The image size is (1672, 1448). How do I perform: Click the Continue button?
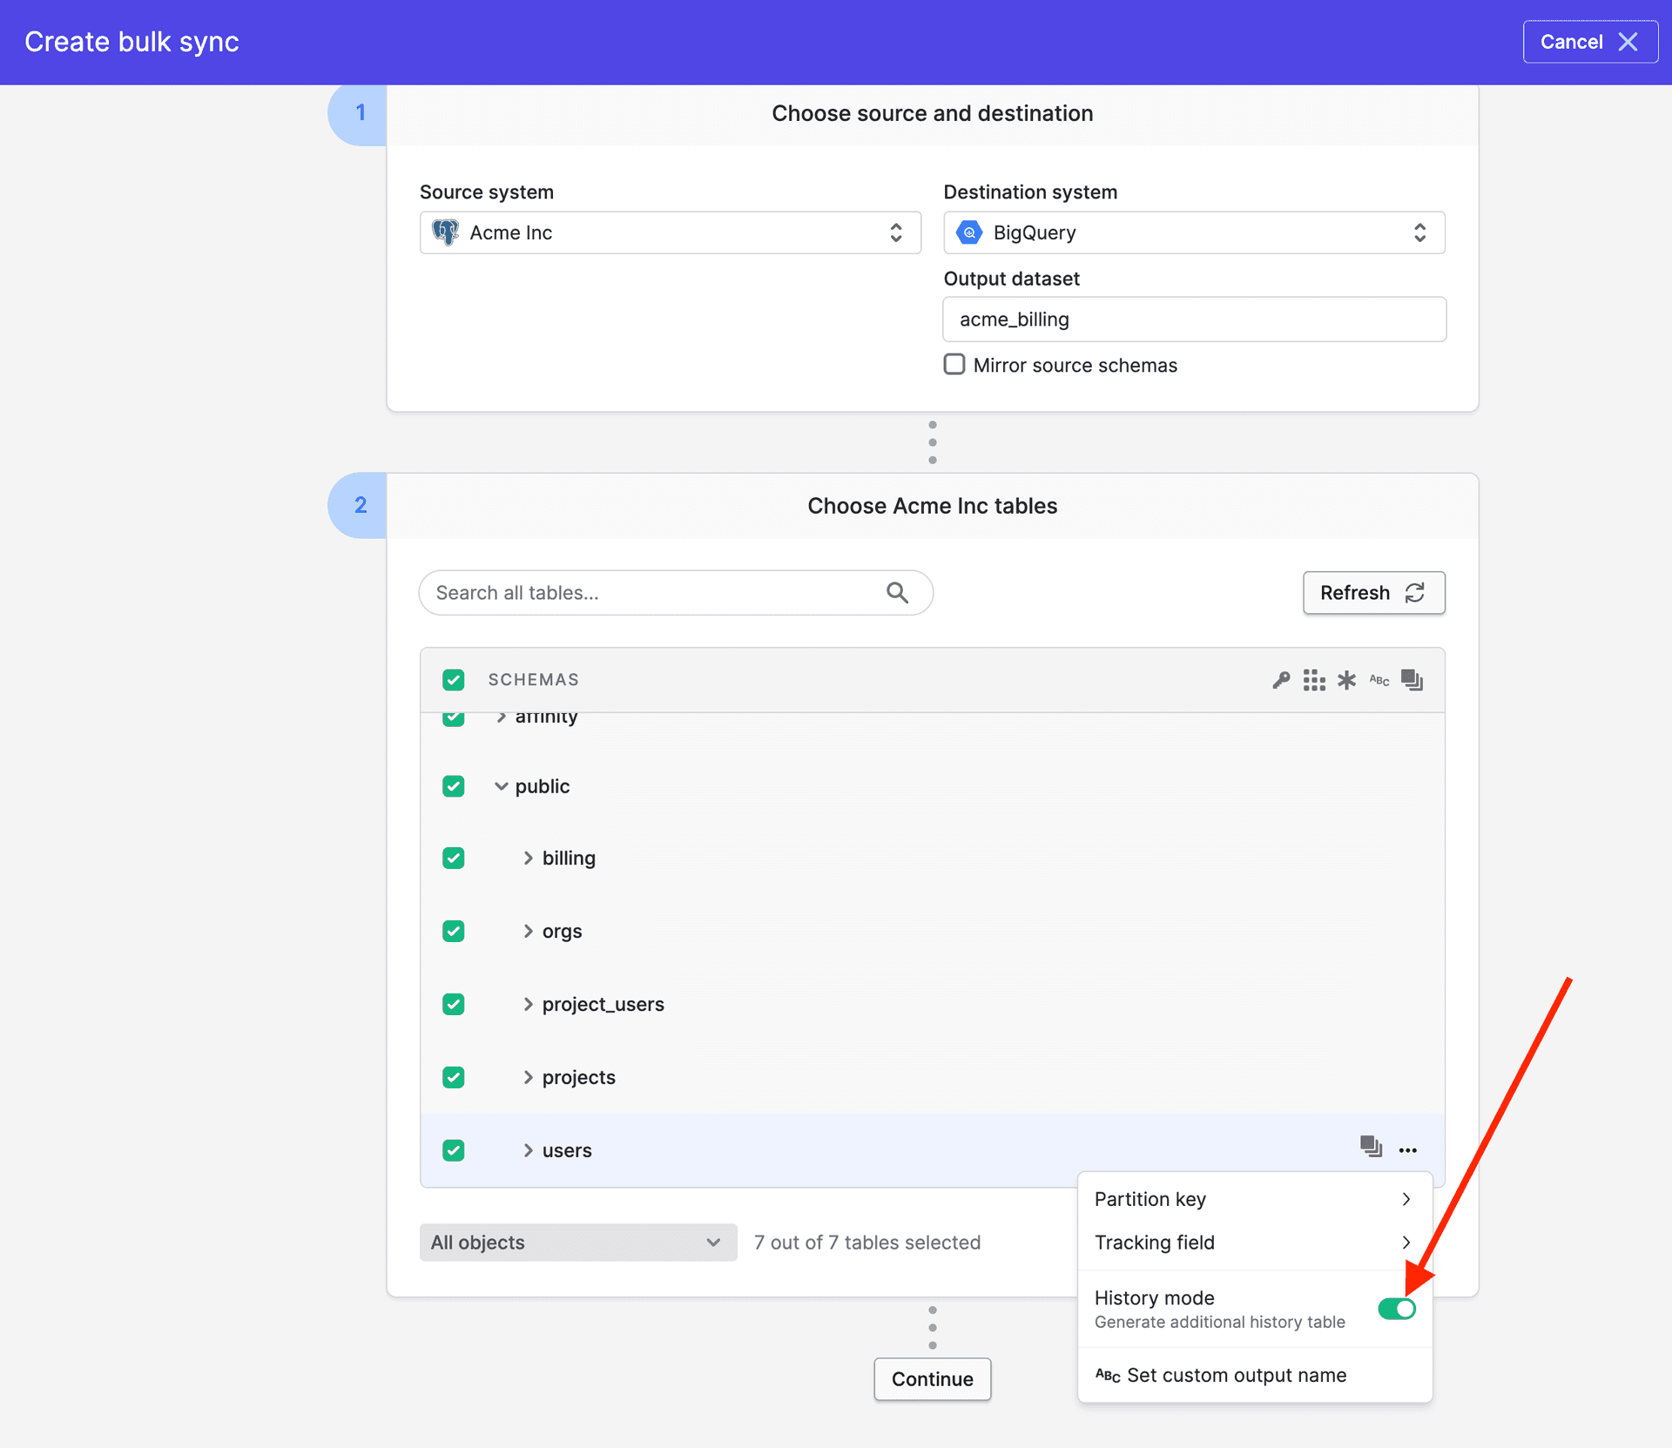[x=932, y=1379]
